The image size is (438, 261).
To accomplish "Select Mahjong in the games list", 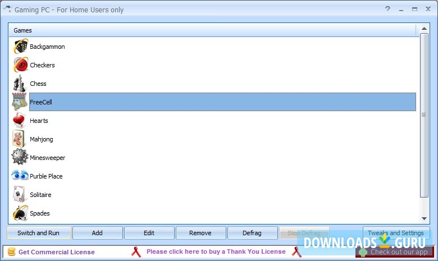I will (42, 139).
